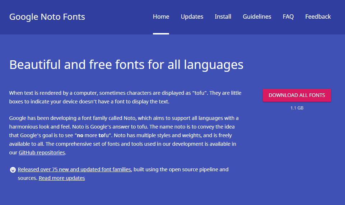
Task: Open the Home nav tab
Action: (x=161, y=17)
